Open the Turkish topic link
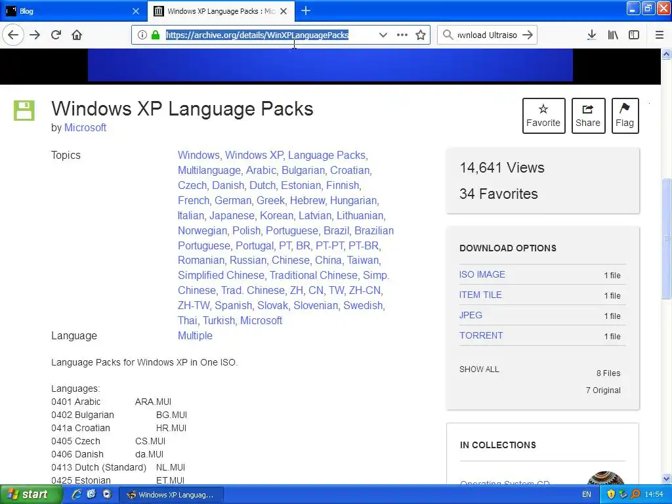672x504 pixels. (x=219, y=320)
